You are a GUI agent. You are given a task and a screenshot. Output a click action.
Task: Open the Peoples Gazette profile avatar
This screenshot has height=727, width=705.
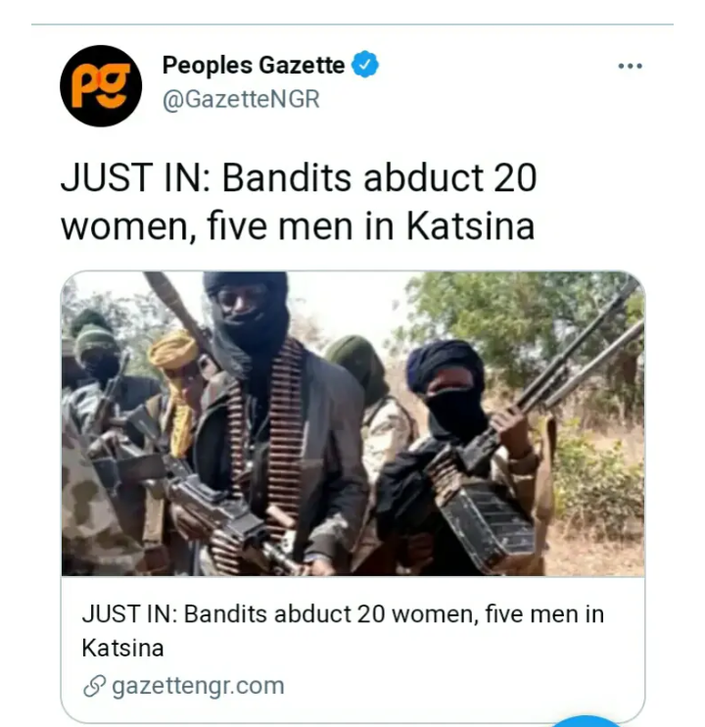pos(101,86)
